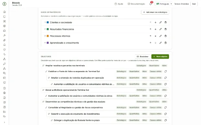Open the target icon in the sidebar
The image size is (201, 125).
[4, 26]
